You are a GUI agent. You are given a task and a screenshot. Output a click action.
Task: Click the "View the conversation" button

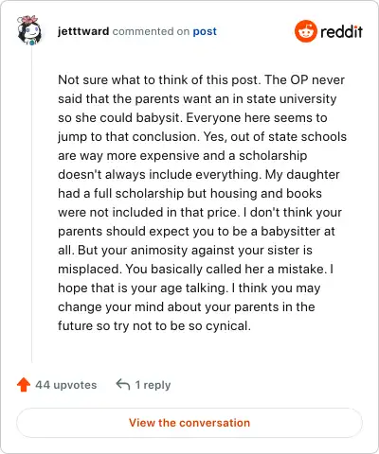(189, 423)
